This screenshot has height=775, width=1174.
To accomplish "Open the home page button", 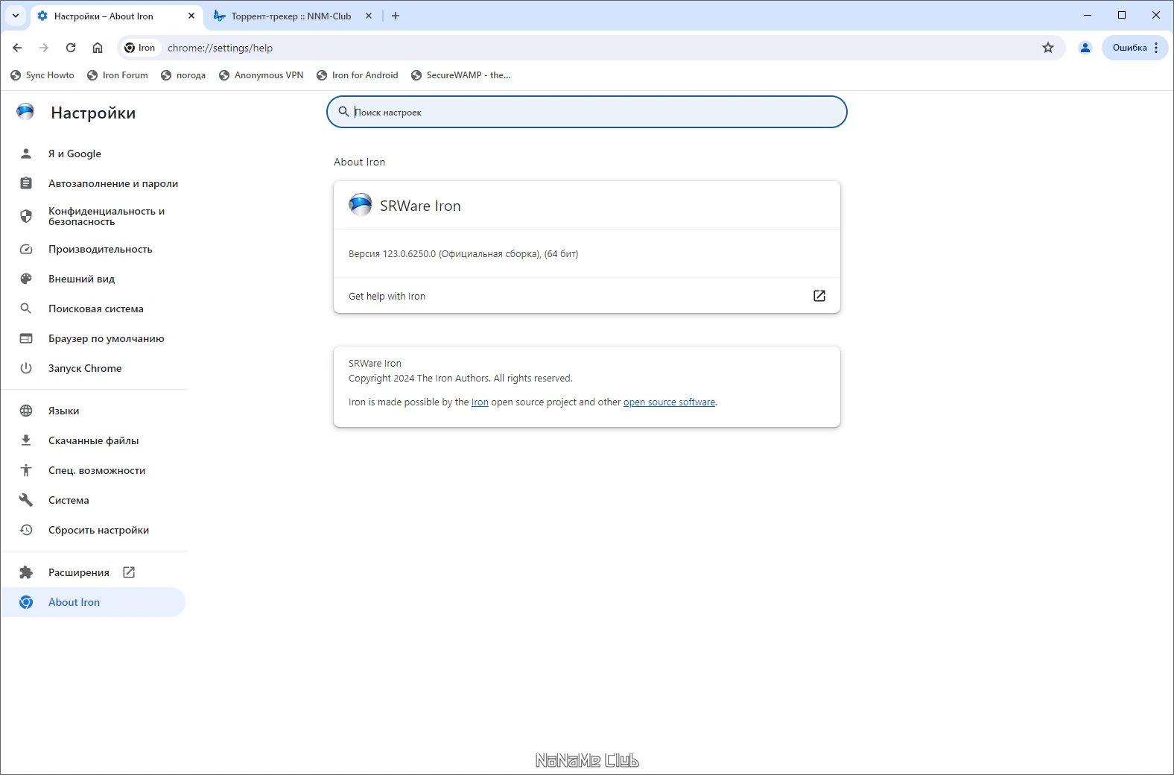I will pos(98,48).
